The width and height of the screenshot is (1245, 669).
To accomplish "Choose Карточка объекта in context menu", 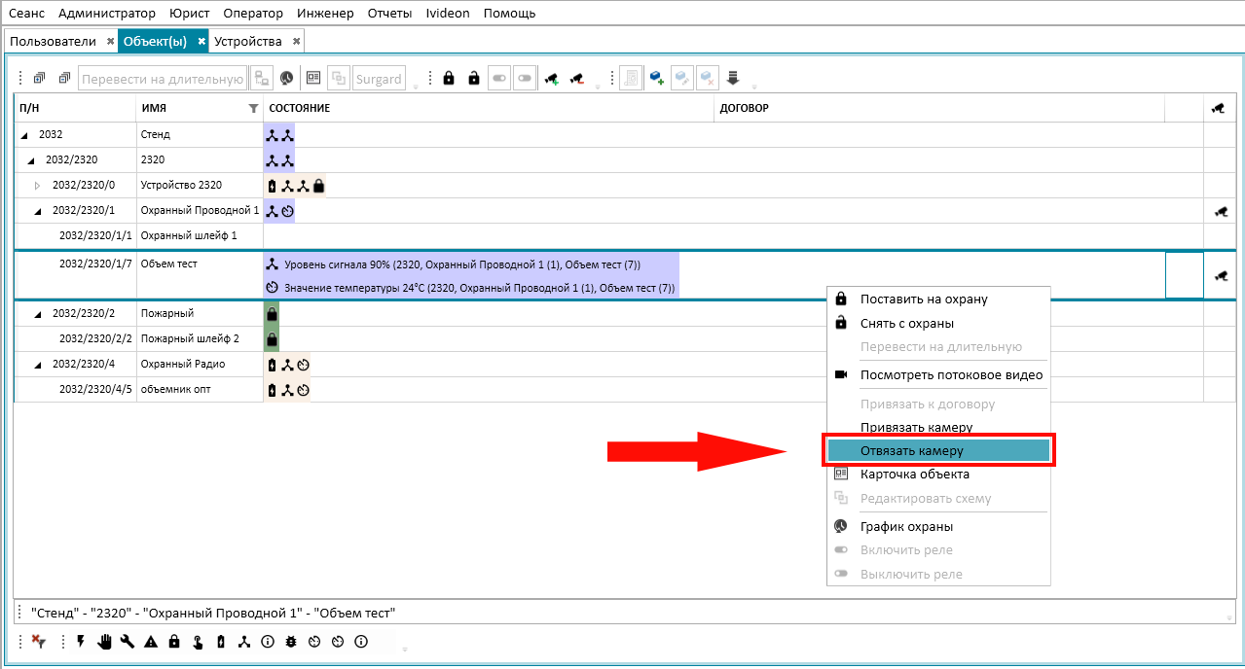I will click(x=938, y=475).
